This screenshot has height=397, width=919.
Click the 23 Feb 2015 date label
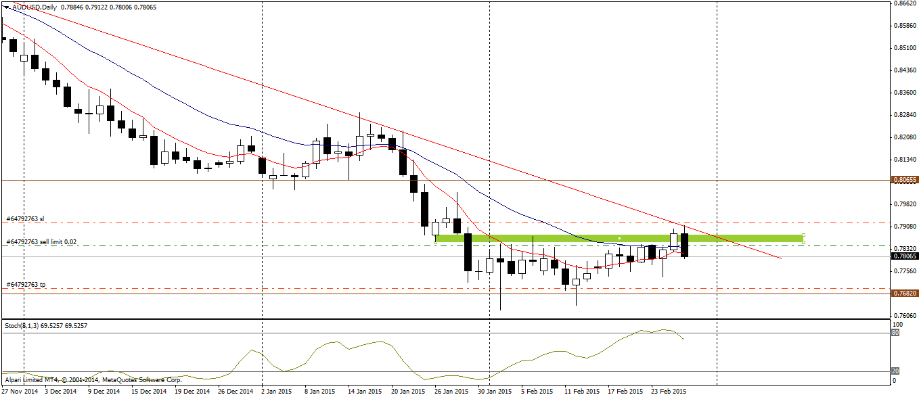[x=668, y=391]
